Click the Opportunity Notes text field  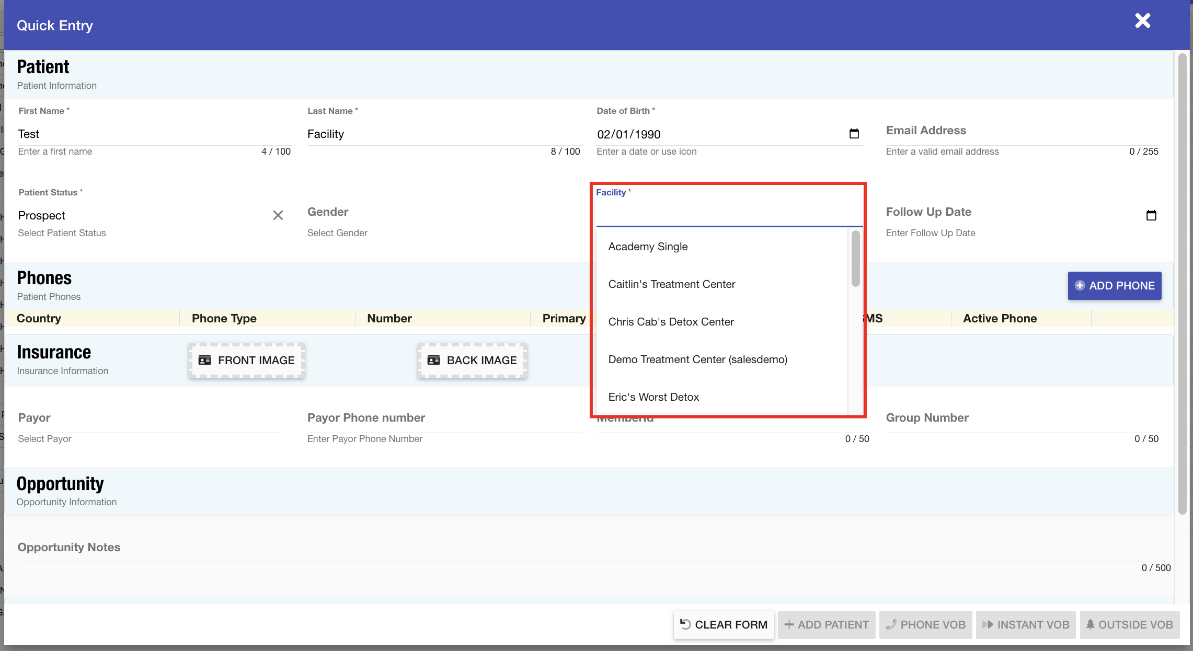(x=575, y=549)
